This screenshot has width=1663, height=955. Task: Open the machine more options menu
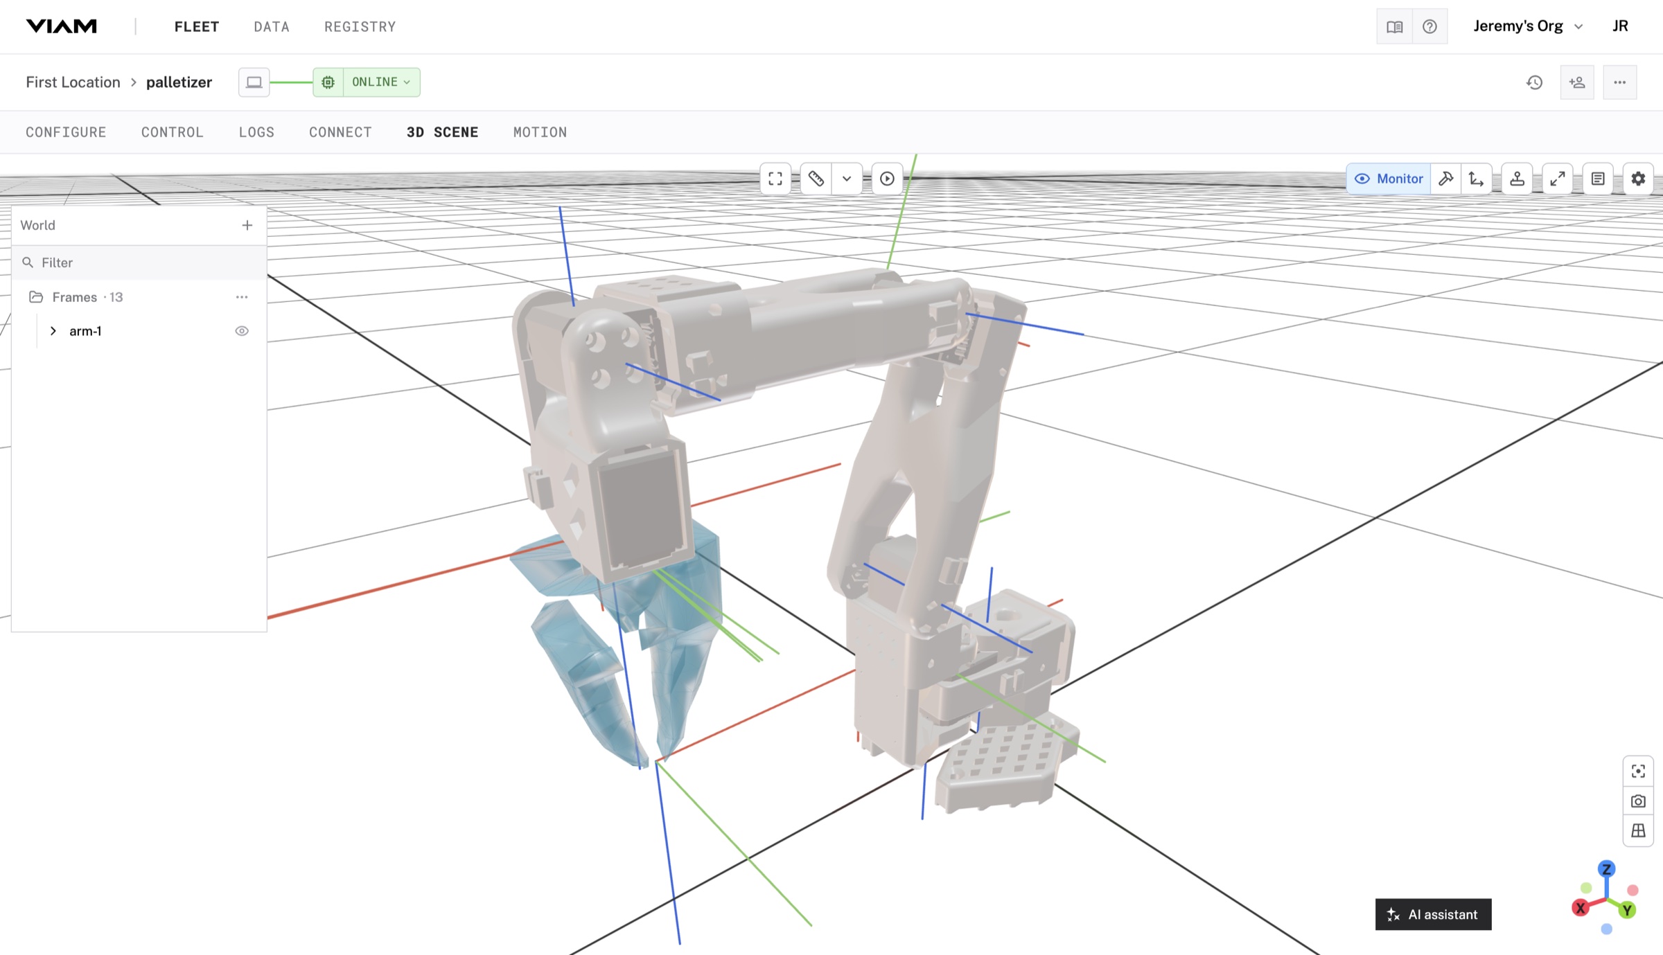(x=1619, y=82)
